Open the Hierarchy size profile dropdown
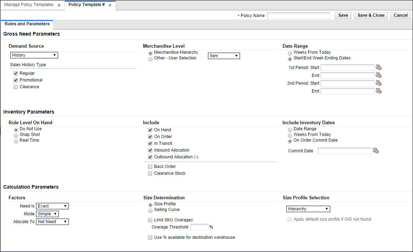The width and height of the screenshot is (413, 252). click(308, 209)
